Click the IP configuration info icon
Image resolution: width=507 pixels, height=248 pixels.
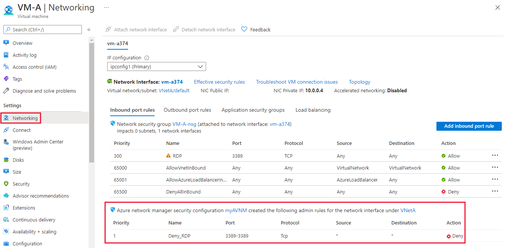(x=147, y=58)
